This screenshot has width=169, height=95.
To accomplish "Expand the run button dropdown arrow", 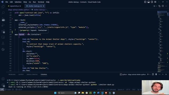I will (x=157, y=6).
